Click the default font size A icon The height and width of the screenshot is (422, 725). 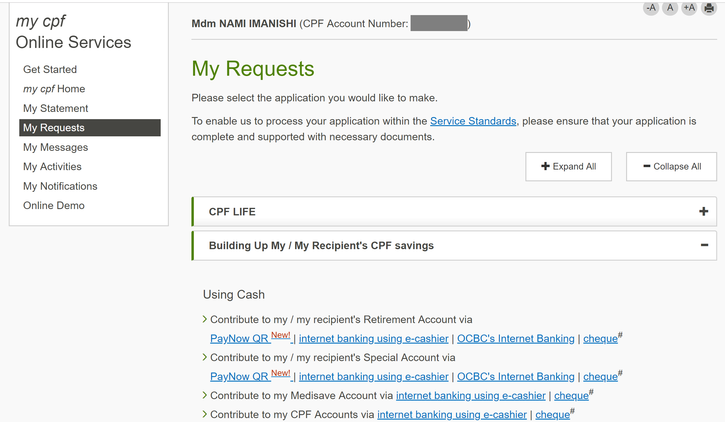670,8
